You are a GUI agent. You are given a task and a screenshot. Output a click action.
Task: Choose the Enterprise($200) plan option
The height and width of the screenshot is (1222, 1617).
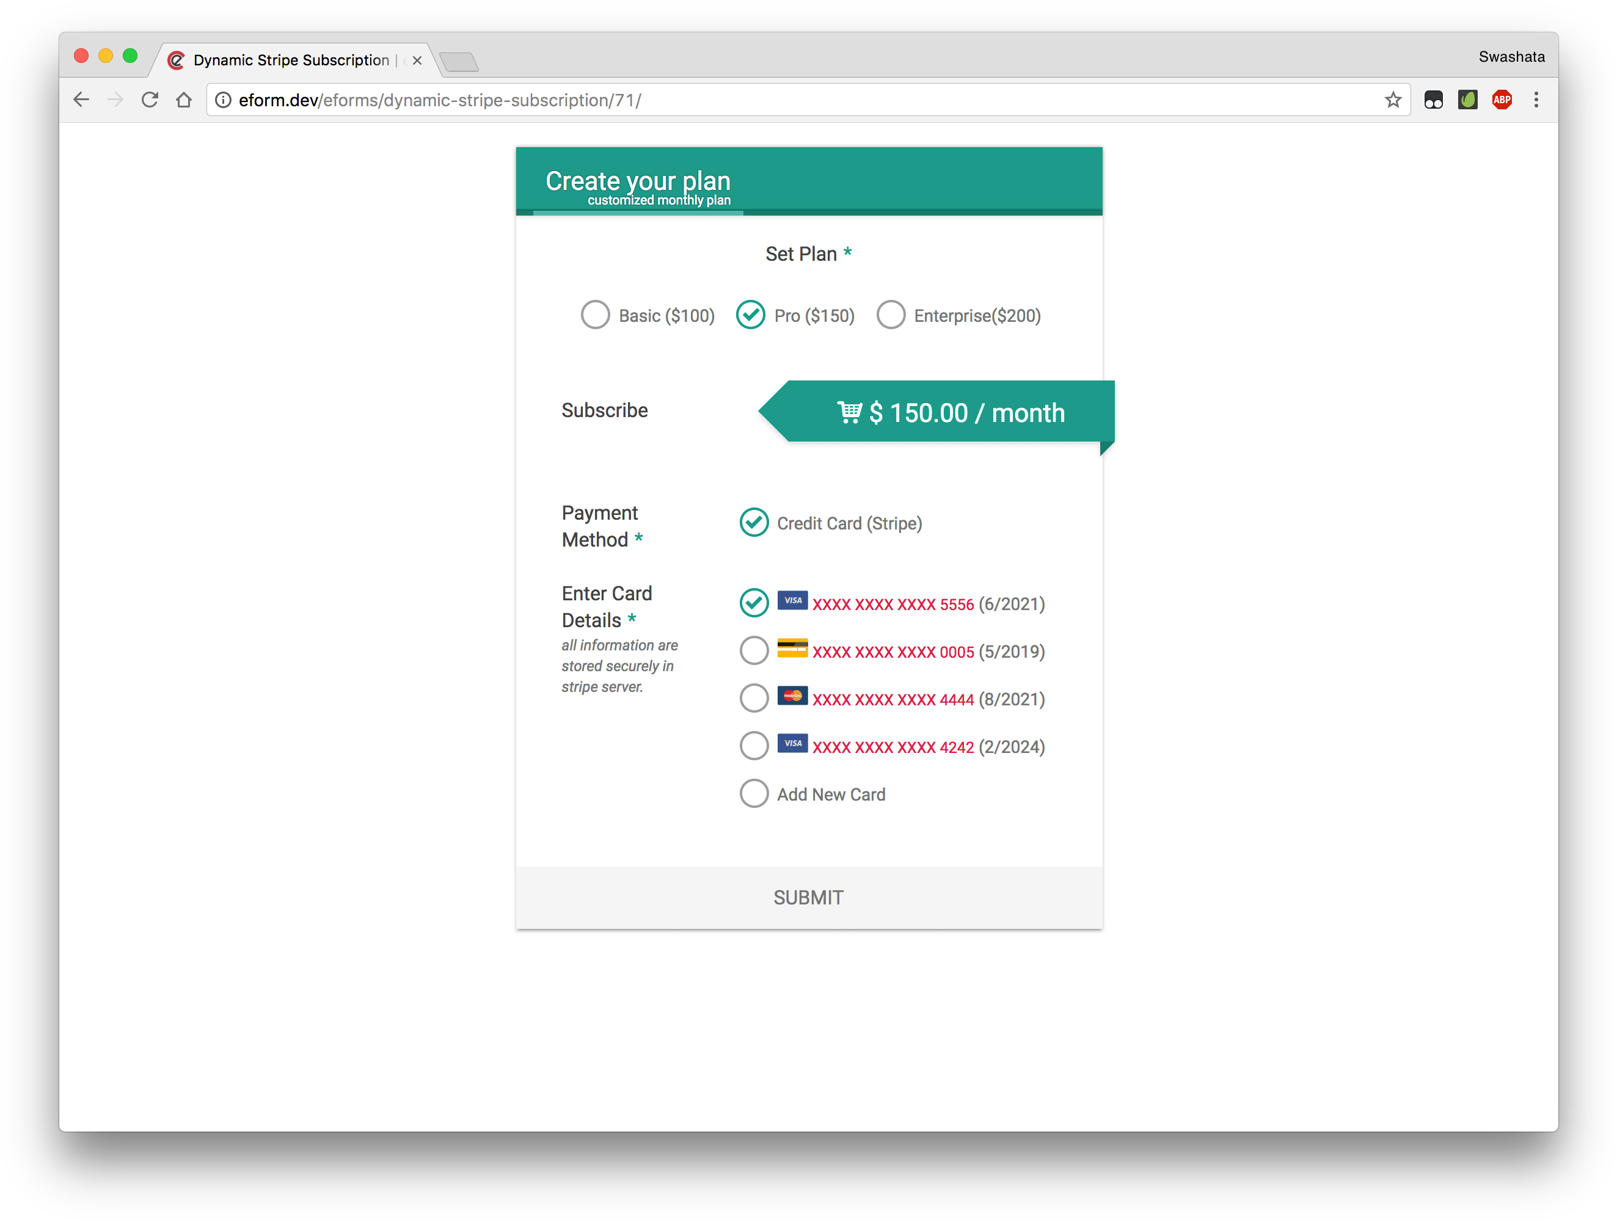891,315
